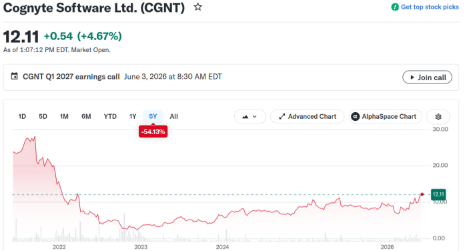Select the 1D time range
The width and height of the screenshot is (467, 251).
(22, 117)
